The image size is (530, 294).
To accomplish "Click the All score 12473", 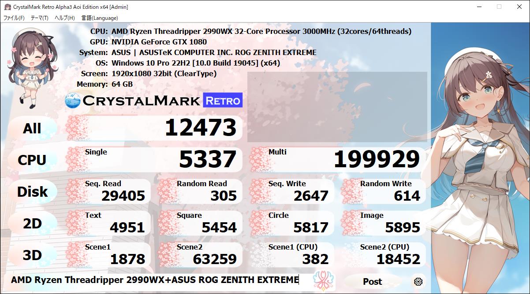I will coord(201,128).
